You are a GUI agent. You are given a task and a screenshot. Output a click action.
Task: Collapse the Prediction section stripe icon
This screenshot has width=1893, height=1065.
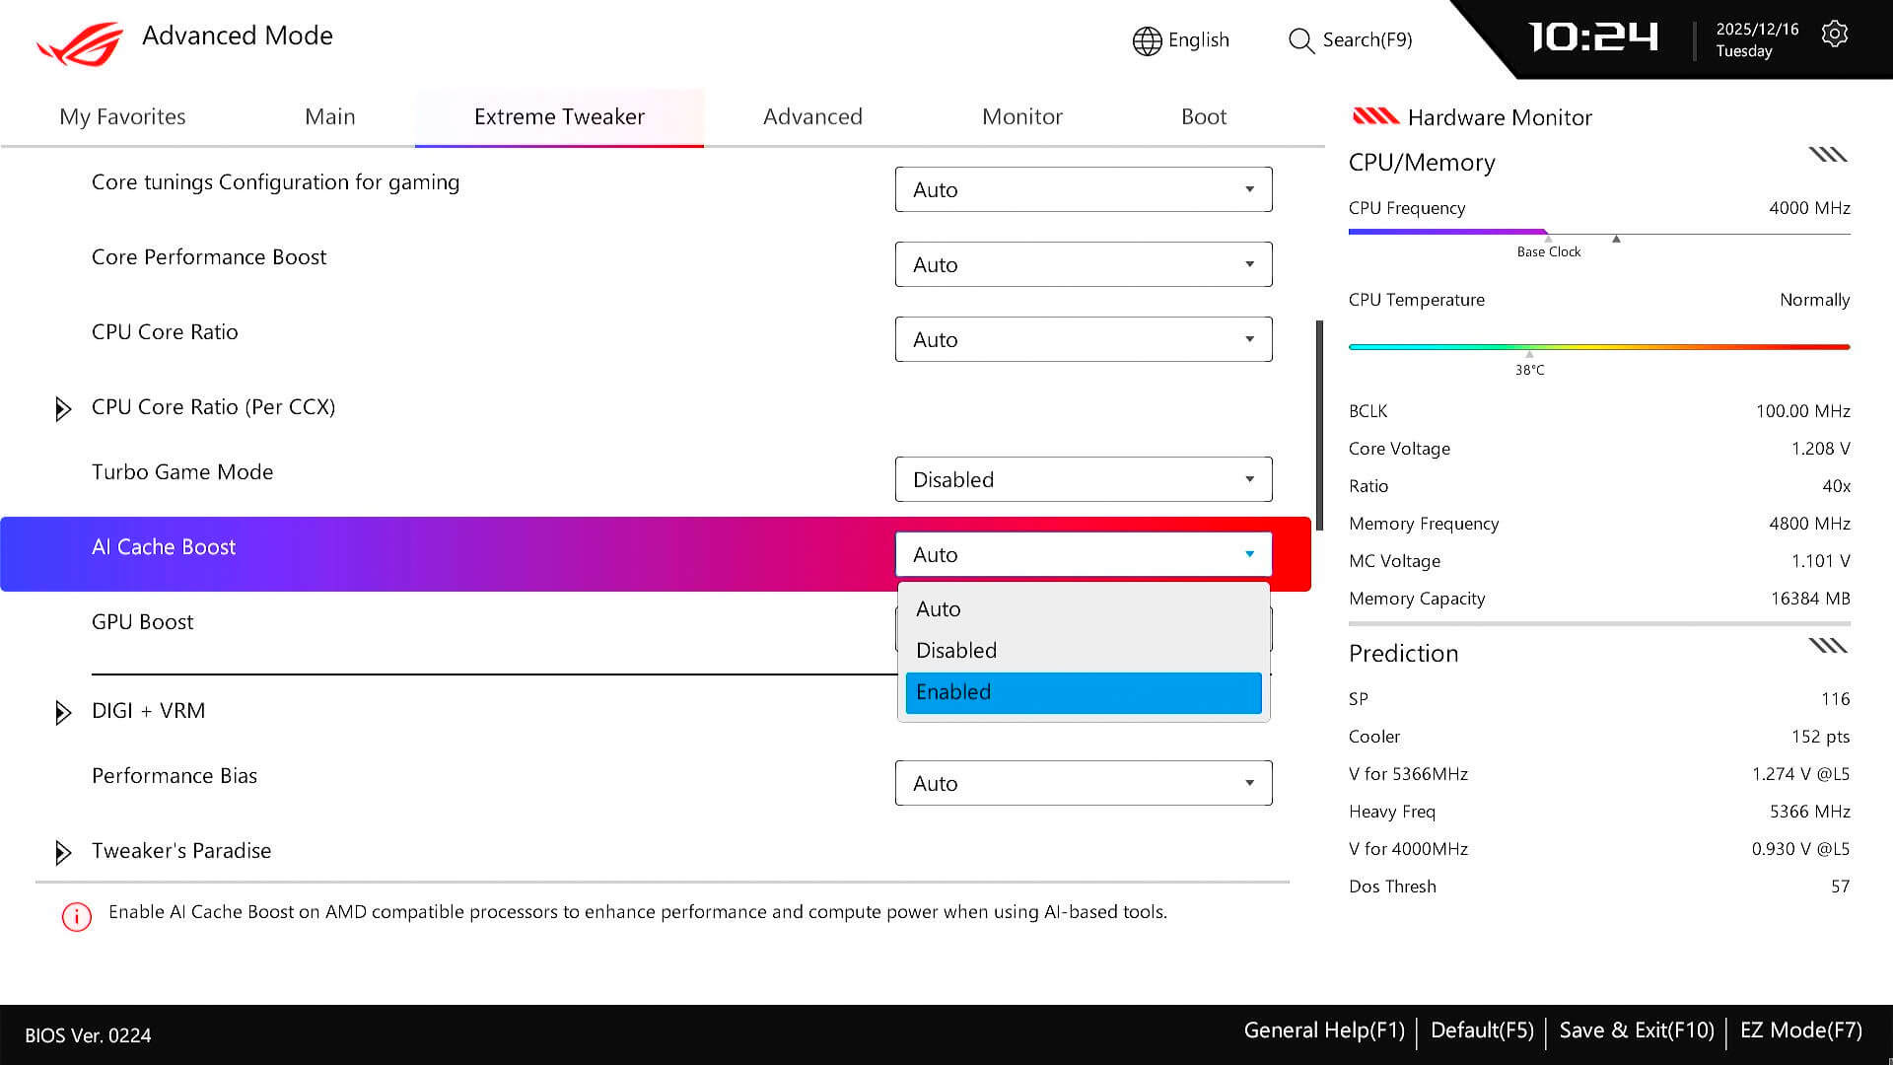[1827, 646]
